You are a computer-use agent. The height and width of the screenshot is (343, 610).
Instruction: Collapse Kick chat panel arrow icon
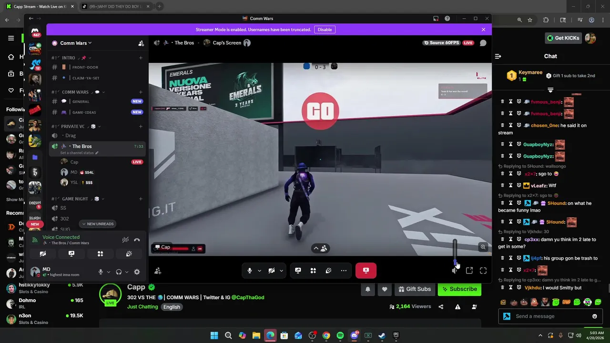click(498, 56)
